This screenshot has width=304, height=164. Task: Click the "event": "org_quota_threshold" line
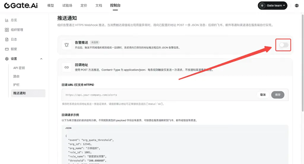91,140
